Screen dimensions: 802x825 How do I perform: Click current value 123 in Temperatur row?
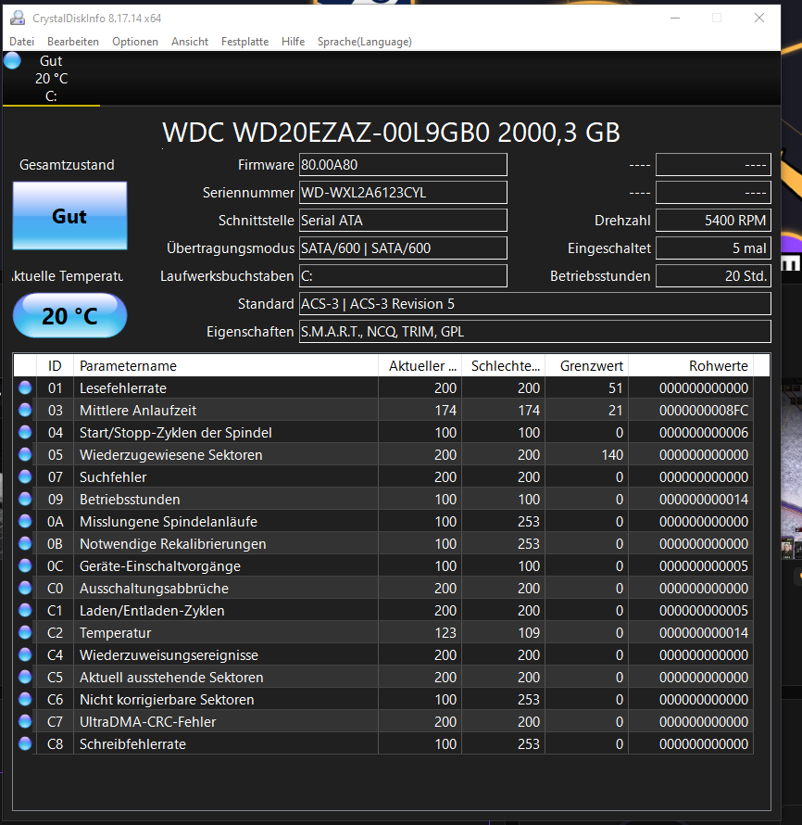(x=445, y=632)
